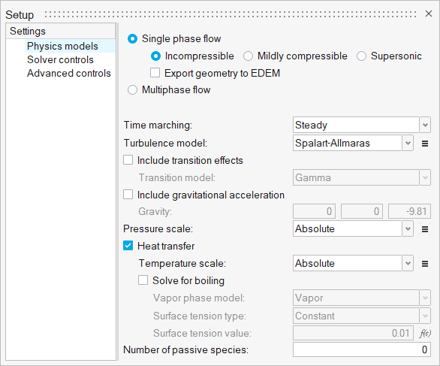Screen dimensions: 440x366
Task: Choose the Supersonic flow option
Action: click(x=361, y=56)
